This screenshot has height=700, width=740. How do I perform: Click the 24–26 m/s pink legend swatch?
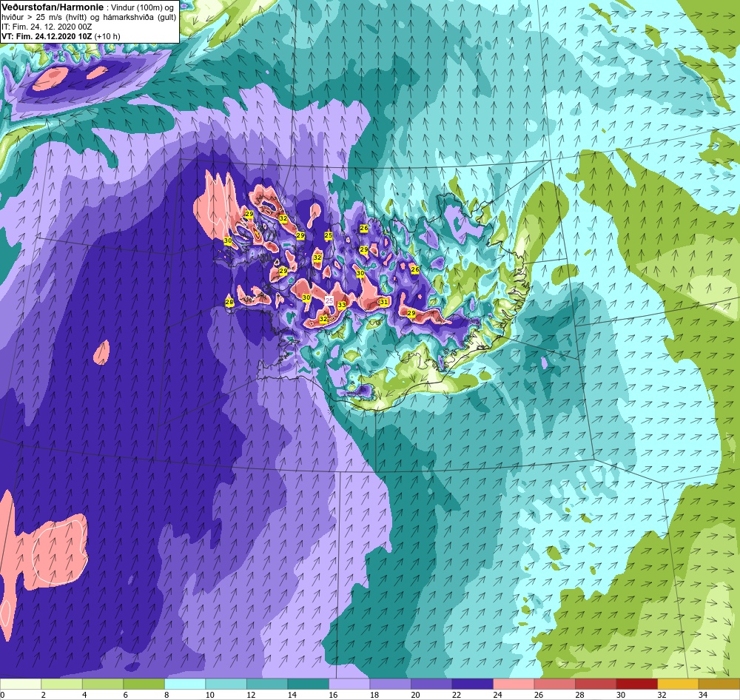pos(514,684)
